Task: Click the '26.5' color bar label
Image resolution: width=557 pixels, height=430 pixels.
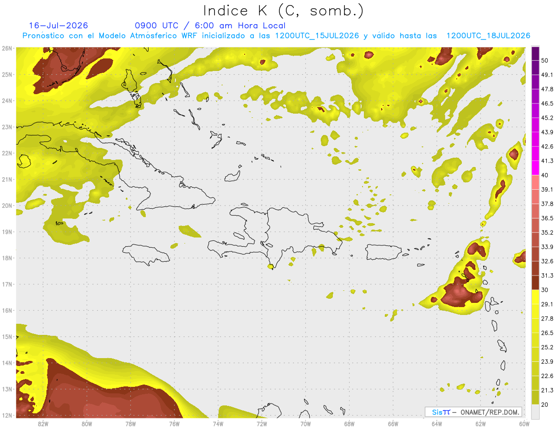Action: tap(547, 333)
